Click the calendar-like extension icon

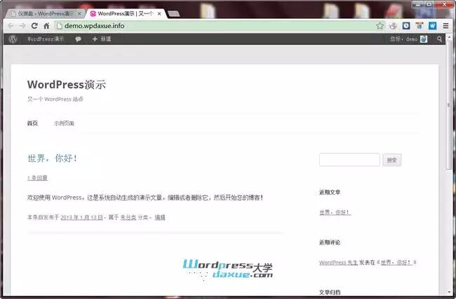pos(419,26)
